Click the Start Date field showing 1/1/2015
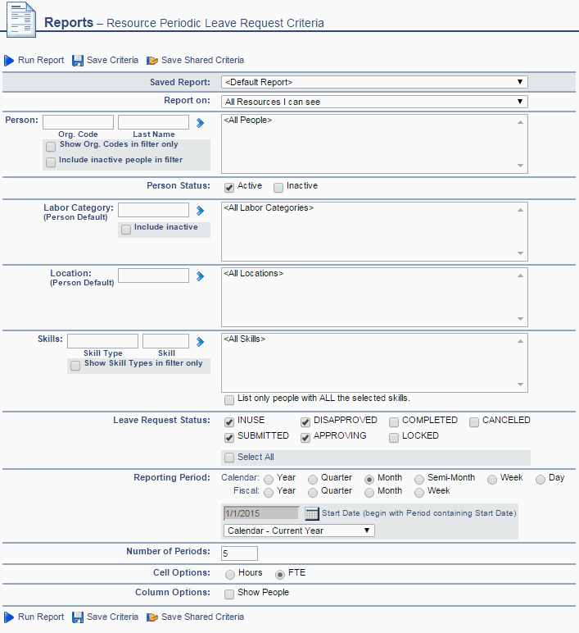Image resolution: width=579 pixels, height=633 pixels. 261,513
